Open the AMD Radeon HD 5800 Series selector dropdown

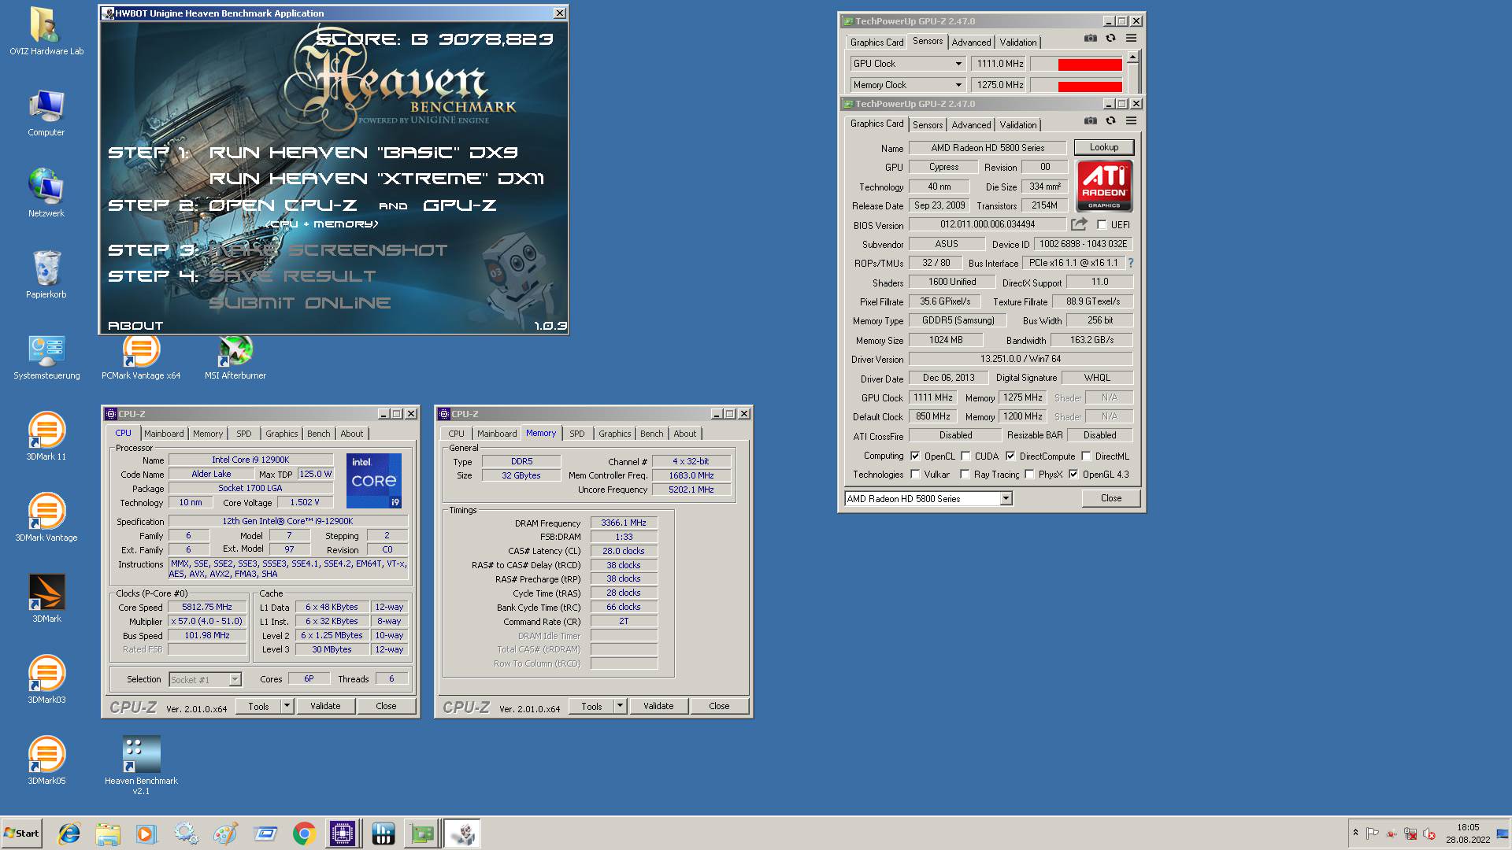coord(1006,499)
